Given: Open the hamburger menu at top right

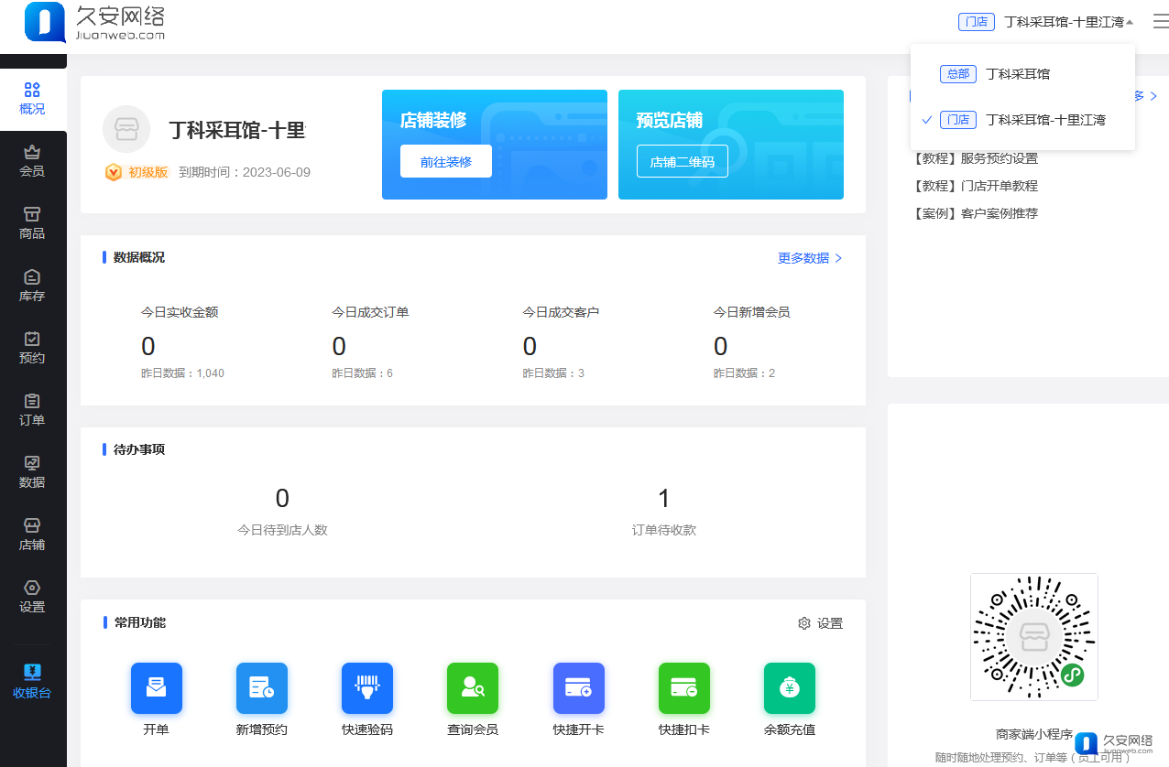Looking at the screenshot, I should point(1160,22).
